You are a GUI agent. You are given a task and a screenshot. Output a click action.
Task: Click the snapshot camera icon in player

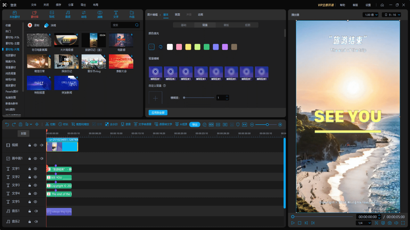click(390, 223)
